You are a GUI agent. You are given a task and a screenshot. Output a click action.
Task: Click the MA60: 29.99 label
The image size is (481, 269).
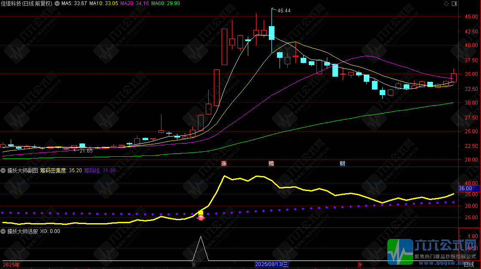pos(166,3)
